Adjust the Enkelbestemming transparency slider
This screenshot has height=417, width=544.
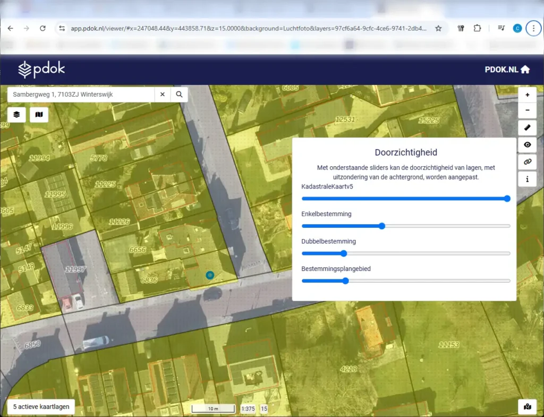tap(381, 226)
